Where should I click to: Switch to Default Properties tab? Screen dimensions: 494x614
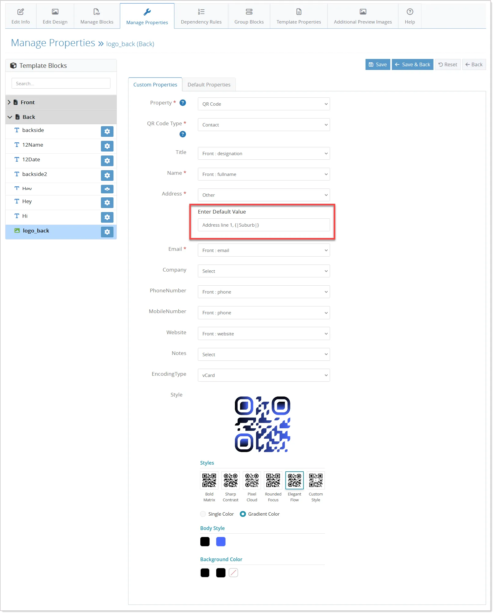pyautogui.click(x=209, y=85)
